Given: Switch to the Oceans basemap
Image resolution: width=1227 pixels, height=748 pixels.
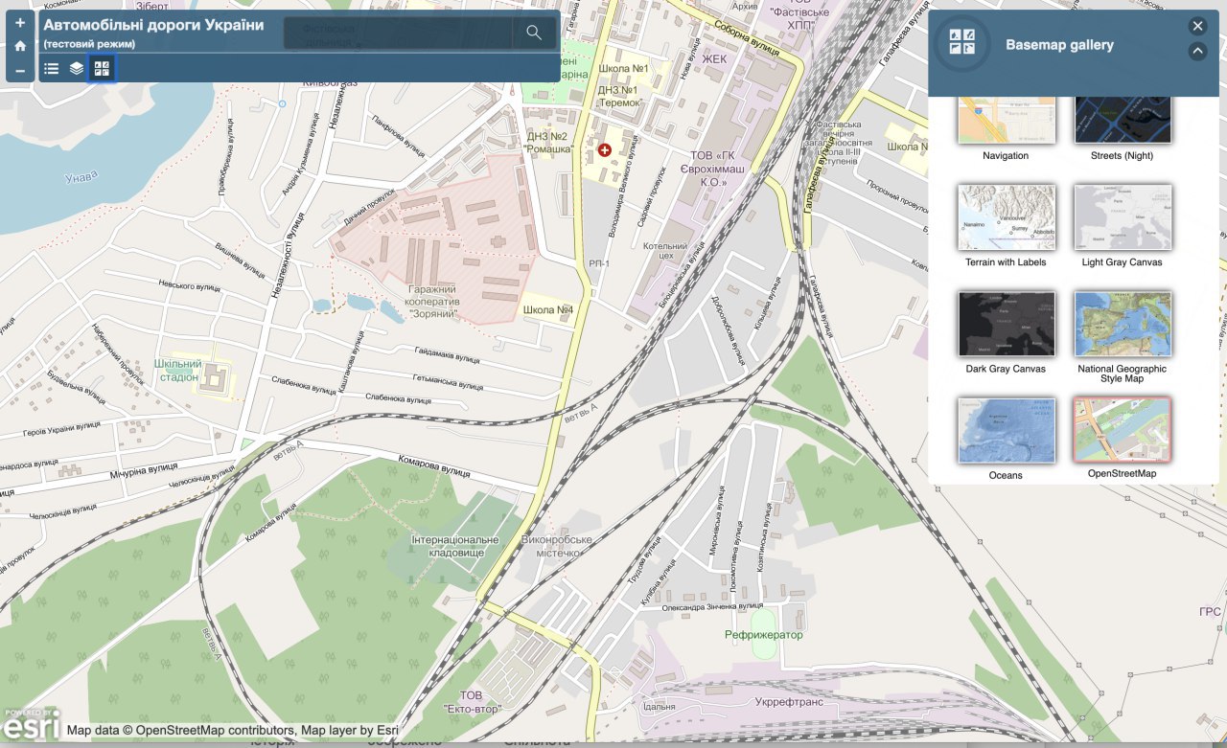Looking at the screenshot, I should pyautogui.click(x=1007, y=430).
